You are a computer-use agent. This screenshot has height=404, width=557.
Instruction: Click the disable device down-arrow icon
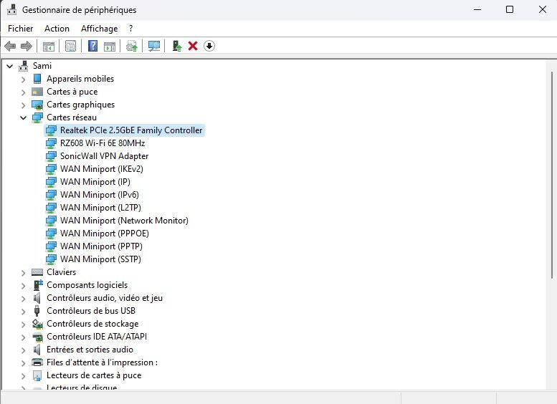pos(209,46)
